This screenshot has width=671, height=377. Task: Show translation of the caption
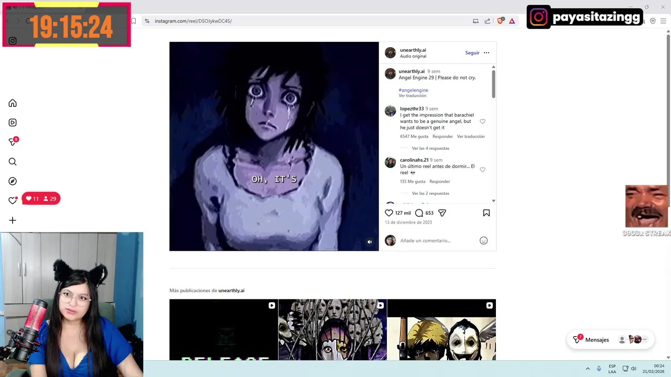click(x=413, y=96)
